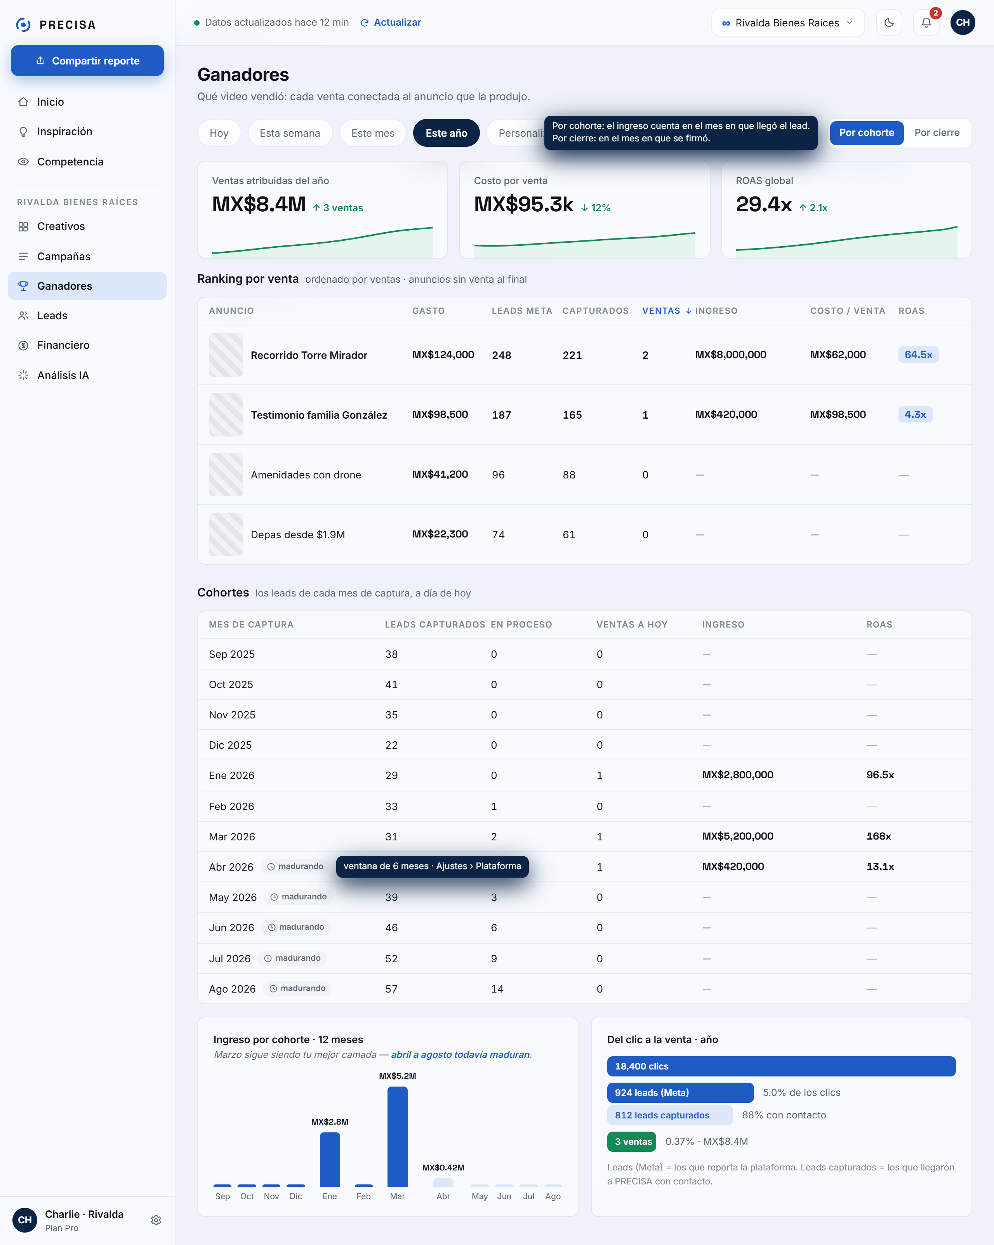Open Amenidades con drone thumbnail
Viewport: 994px width, 1245px height.
pos(226,475)
